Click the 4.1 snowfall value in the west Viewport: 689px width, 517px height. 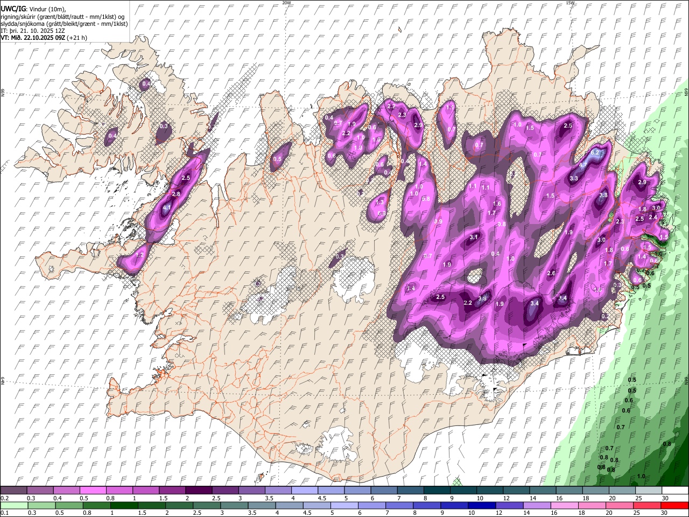167,208
